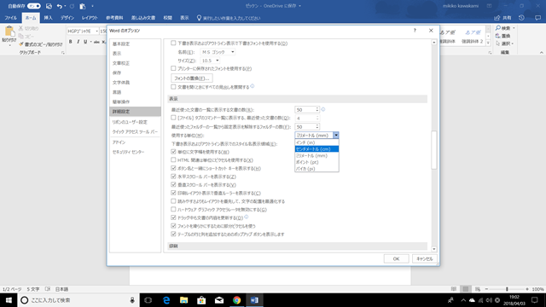Click the zoom slider in the status bar

507,289
